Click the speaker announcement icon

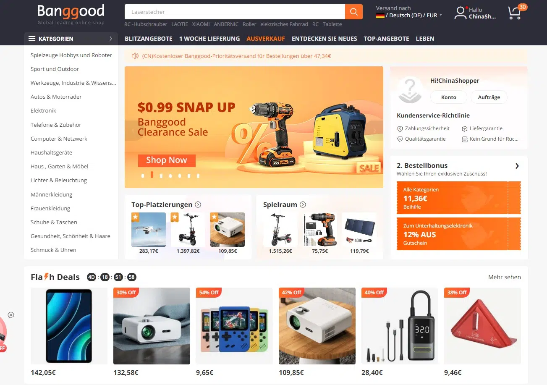(135, 56)
